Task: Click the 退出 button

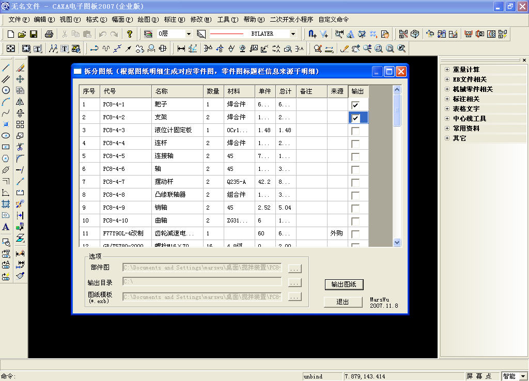Action: [343, 302]
